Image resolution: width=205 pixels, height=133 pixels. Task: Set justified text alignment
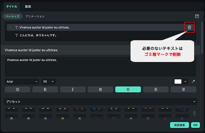pyautogui.click(x=100, y=89)
